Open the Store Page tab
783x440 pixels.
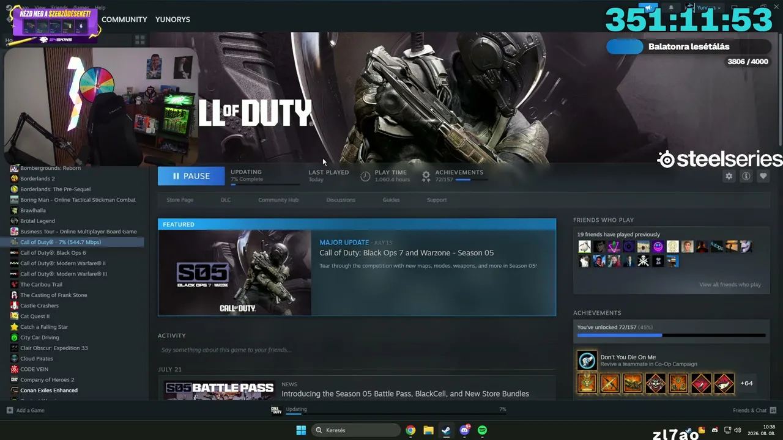click(x=180, y=200)
